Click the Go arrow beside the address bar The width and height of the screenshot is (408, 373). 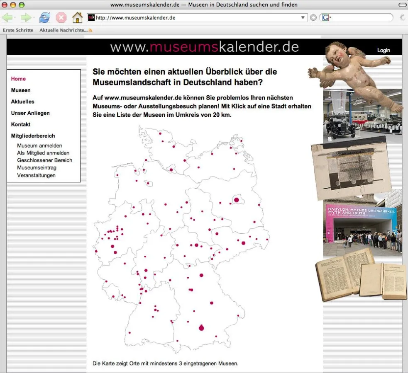313,17
